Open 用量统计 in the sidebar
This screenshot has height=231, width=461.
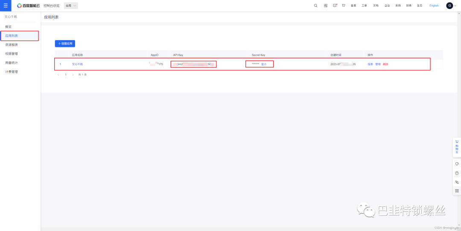(x=12, y=63)
